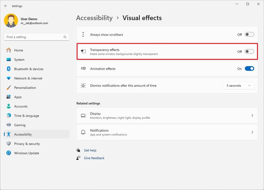Open the user profile avatar
The width and height of the screenshot is (264, 190).
(11, 21)
